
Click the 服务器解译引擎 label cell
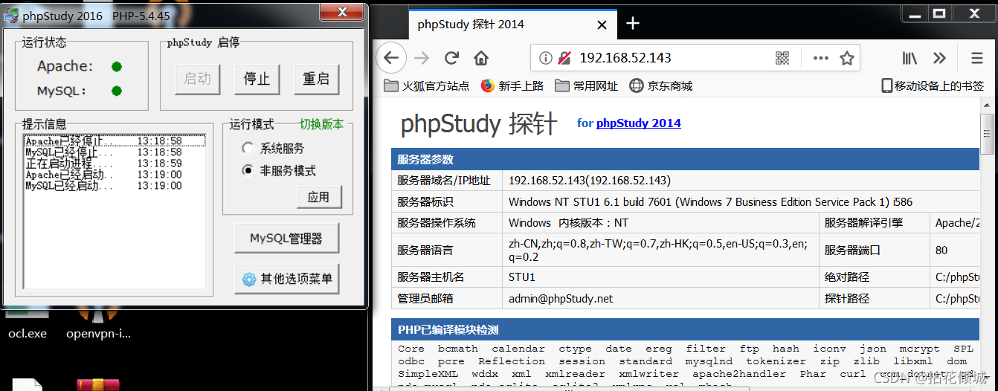tap(874, 222)
